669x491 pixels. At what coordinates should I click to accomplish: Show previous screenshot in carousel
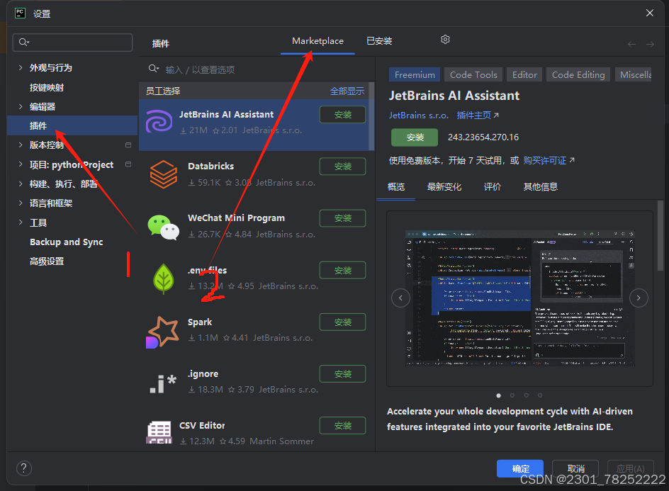[x=400, y=298]
